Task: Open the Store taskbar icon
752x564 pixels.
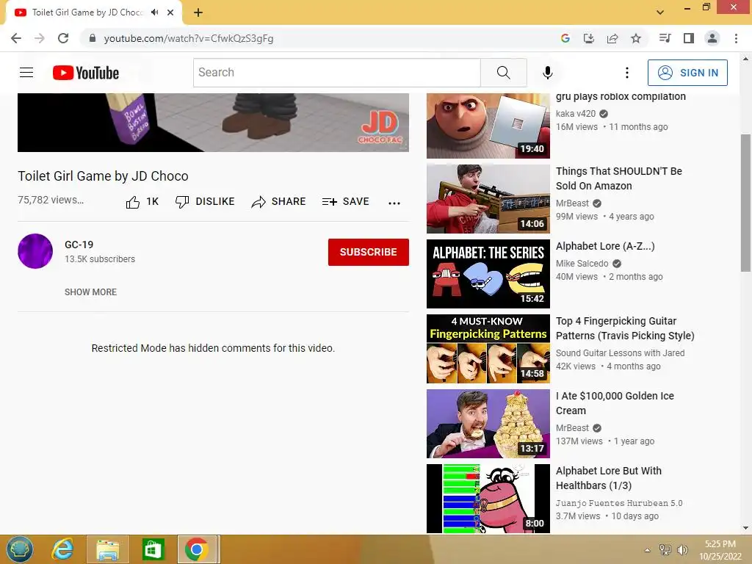Action: (x=153, y=549)
